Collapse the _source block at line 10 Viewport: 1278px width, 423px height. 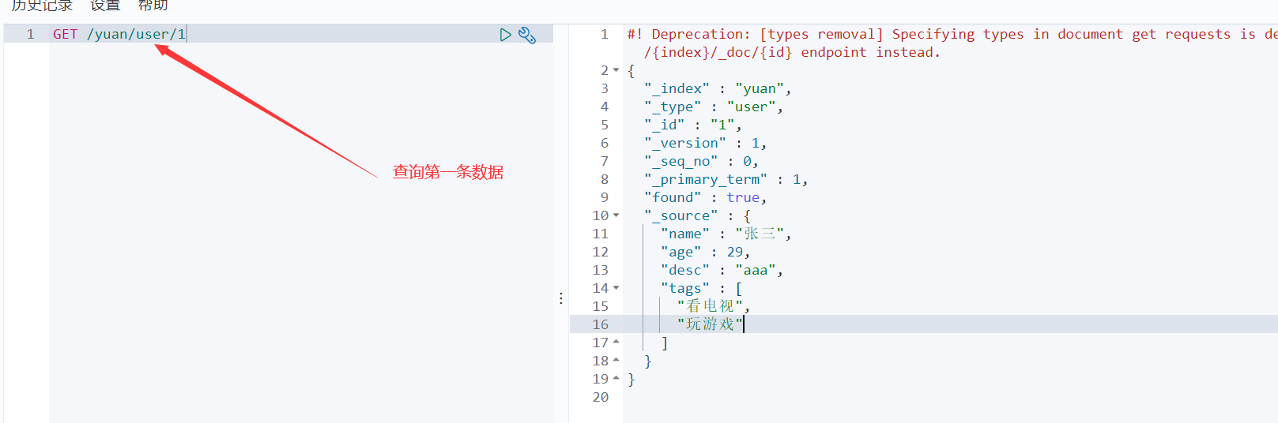tap(616, 215)
